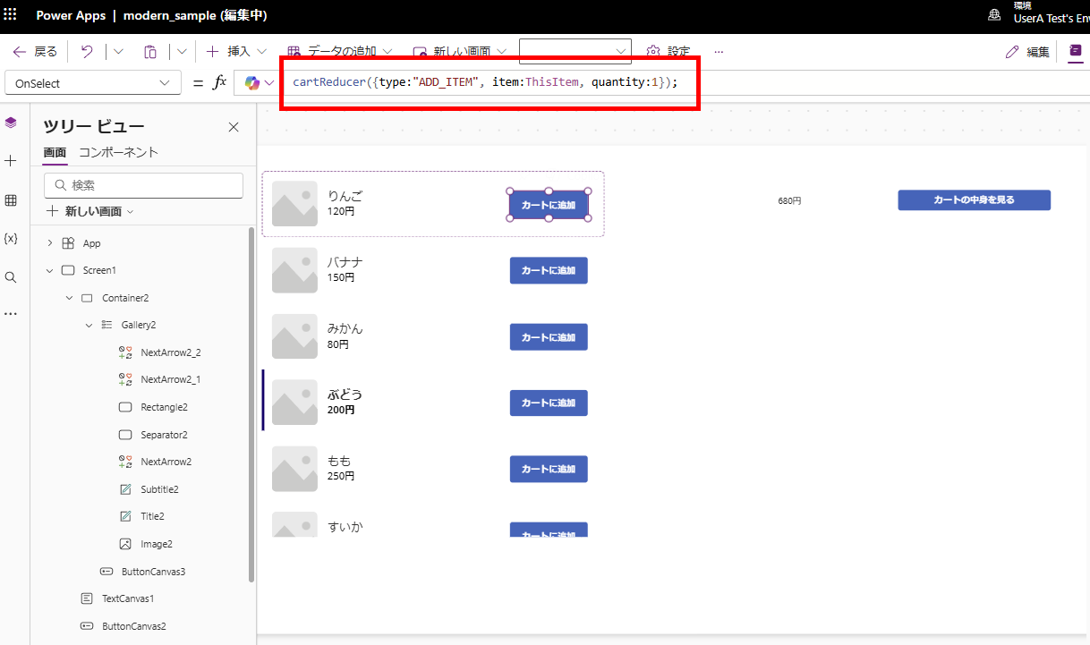
Task: Open the Data sources icon in sidebar
Action: point(11,199)
